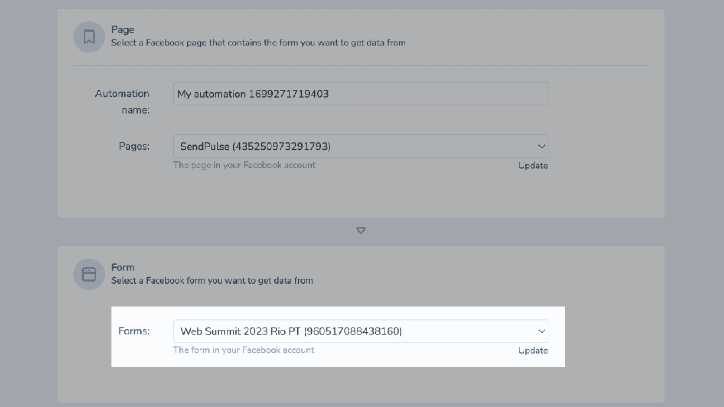The width and height of the screenshot is (724, 407).
Task: Click Update link under Pages dropdown
Action: [x=533, y=166]
